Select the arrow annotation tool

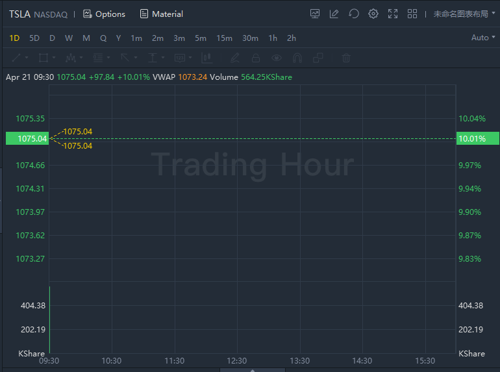pos(125,58)
